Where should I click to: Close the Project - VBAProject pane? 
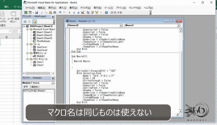tap(53, 17)
